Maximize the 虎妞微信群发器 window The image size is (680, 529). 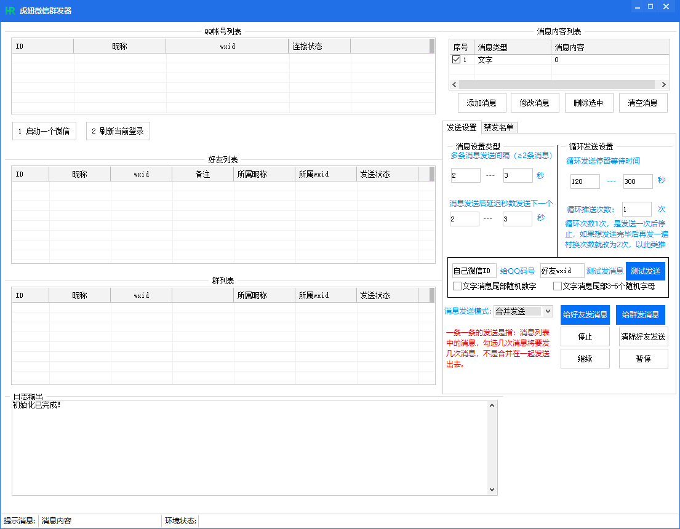(650, 7)
